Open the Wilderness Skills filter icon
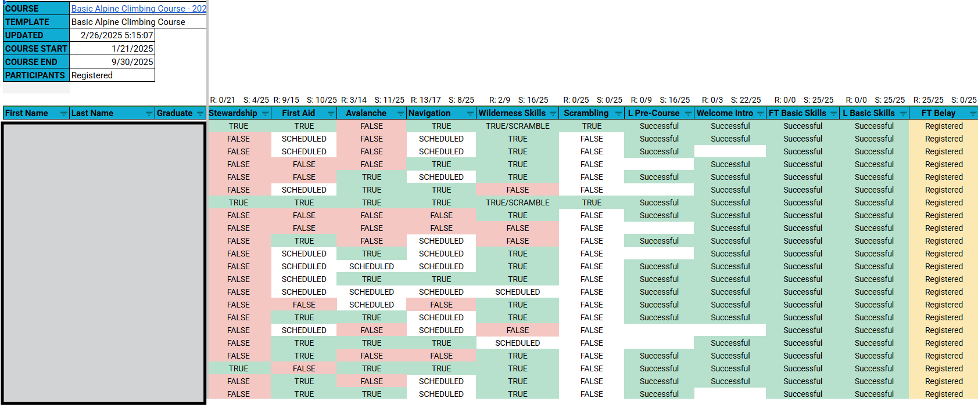978x405 pixels. tap(553, 114)
